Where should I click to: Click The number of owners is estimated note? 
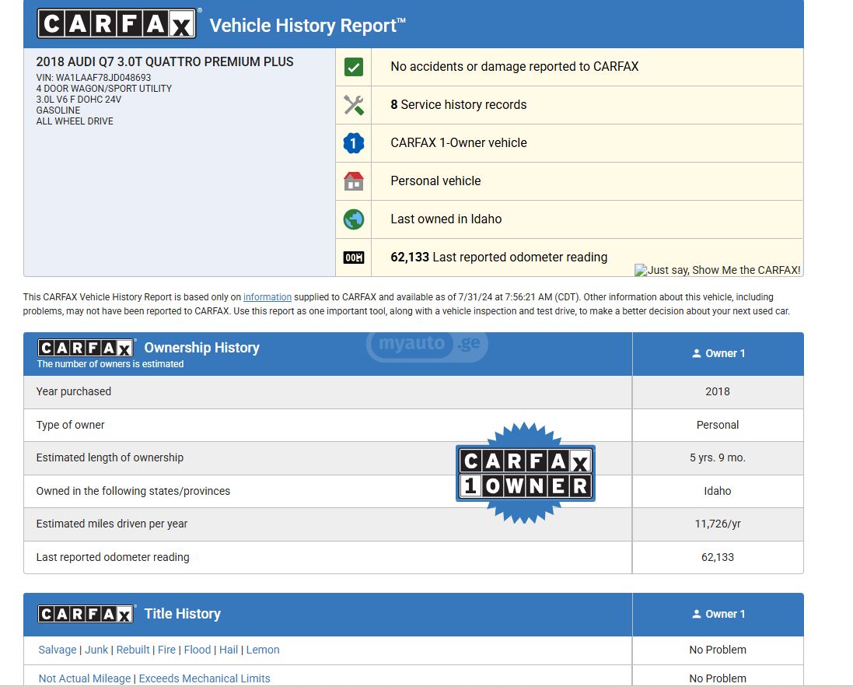110,364
